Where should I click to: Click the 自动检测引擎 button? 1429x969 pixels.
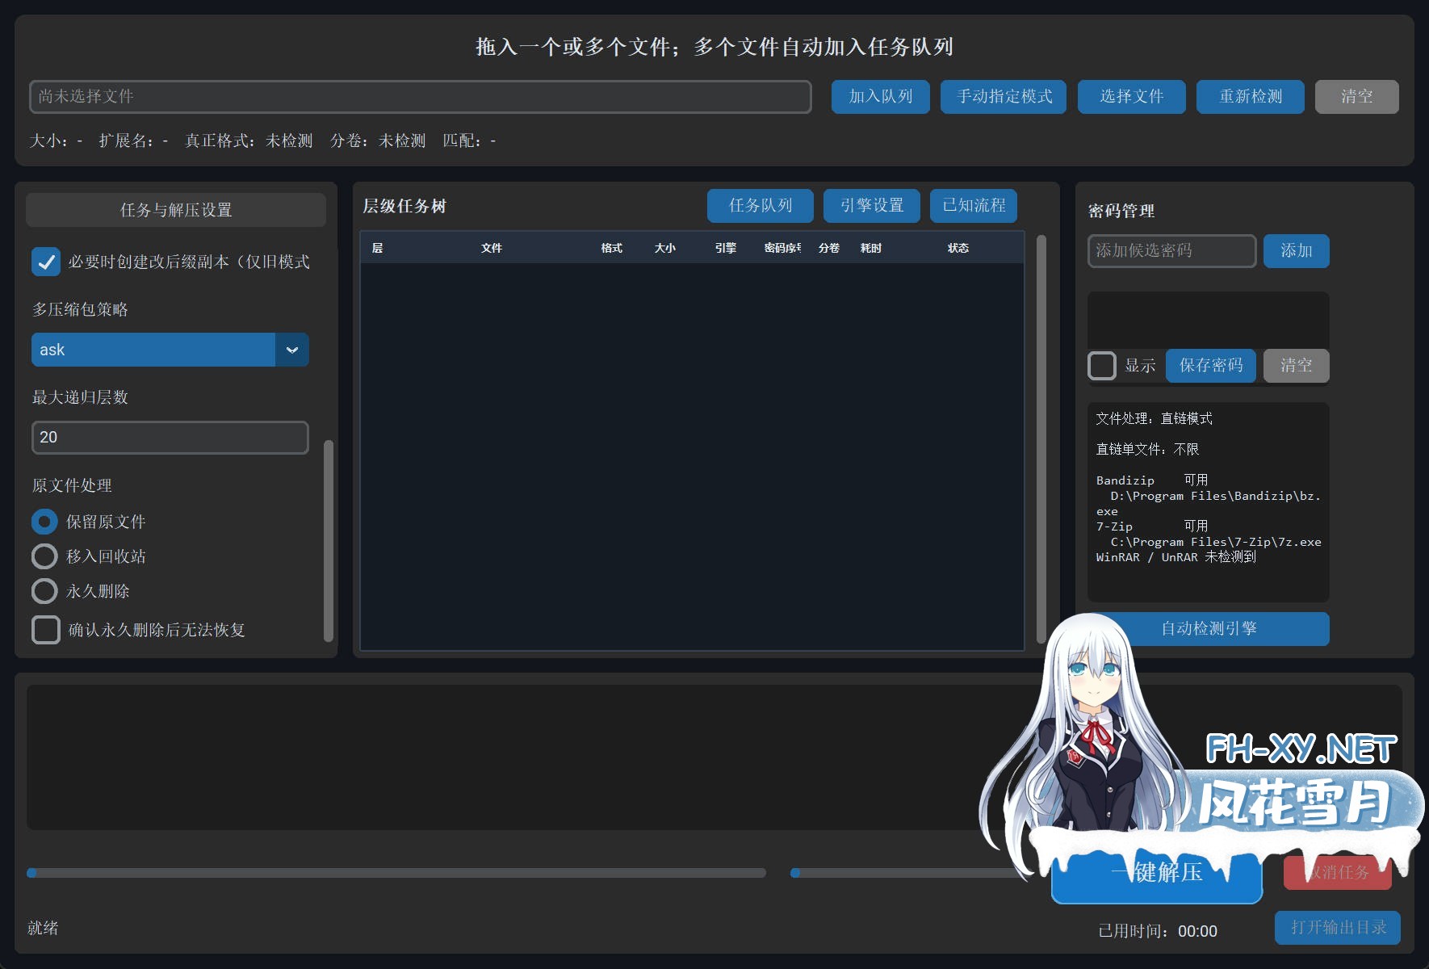tap(1209, 629)
